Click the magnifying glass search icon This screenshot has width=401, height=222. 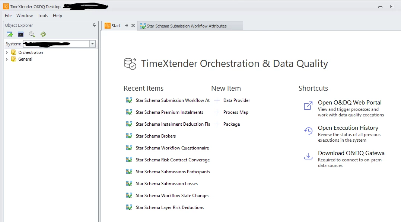pos(32,34)
